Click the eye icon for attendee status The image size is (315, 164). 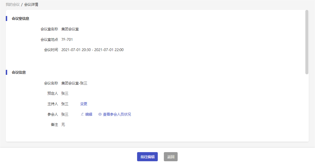coord(100,114)
